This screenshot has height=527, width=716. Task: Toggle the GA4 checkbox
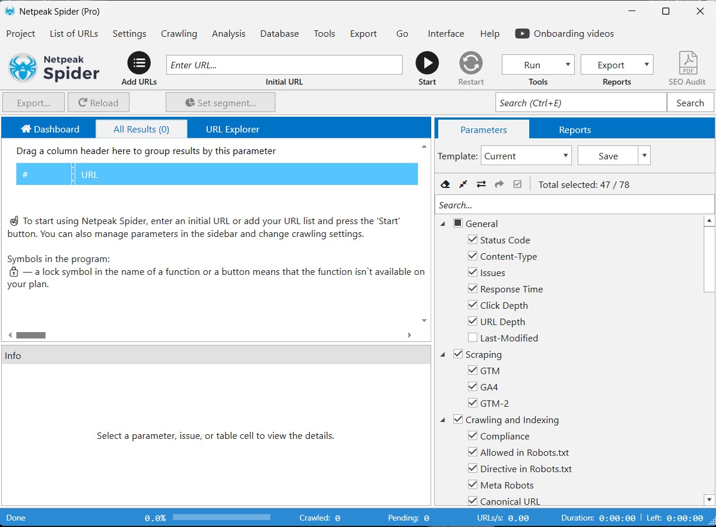click(x=473, y=387)
